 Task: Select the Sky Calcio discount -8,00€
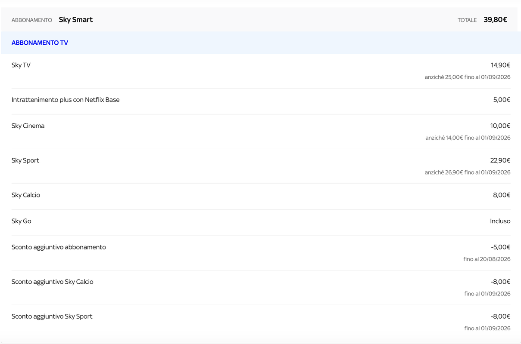click(500, 282)
